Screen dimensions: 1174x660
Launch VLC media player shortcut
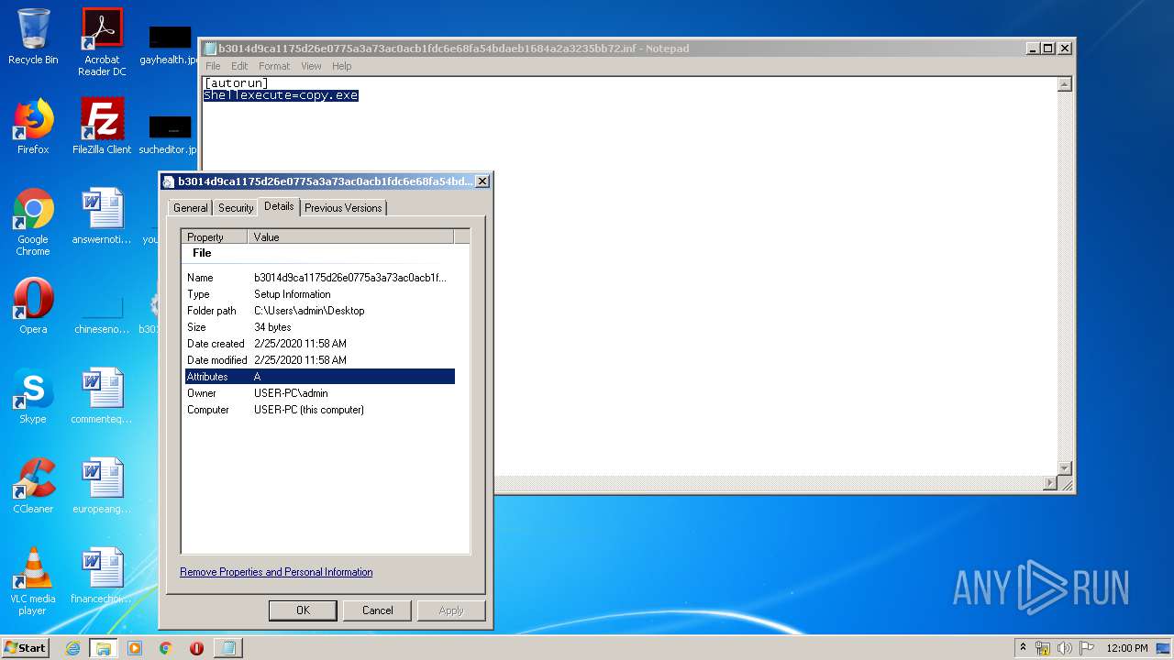33,582
